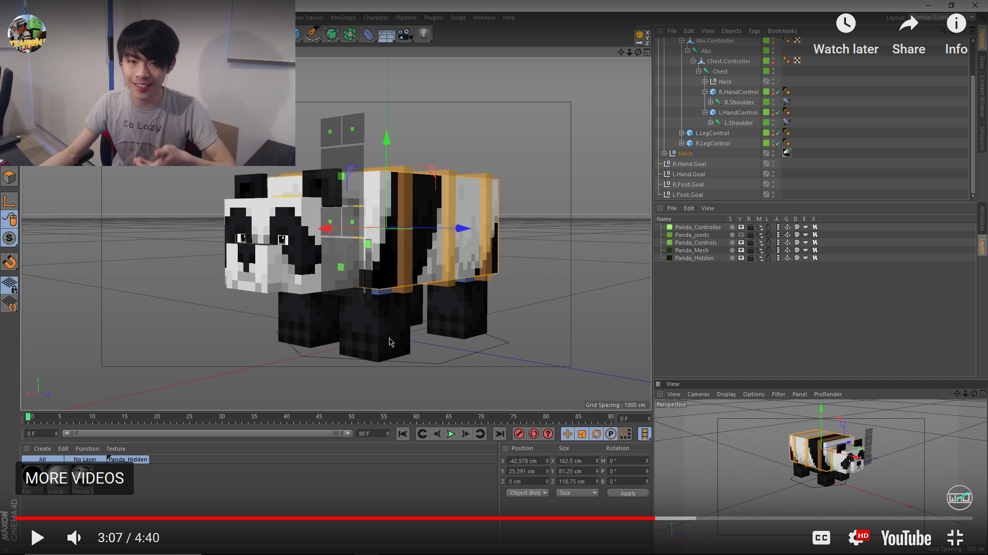Open the MoGraph menu

(343, 17)
